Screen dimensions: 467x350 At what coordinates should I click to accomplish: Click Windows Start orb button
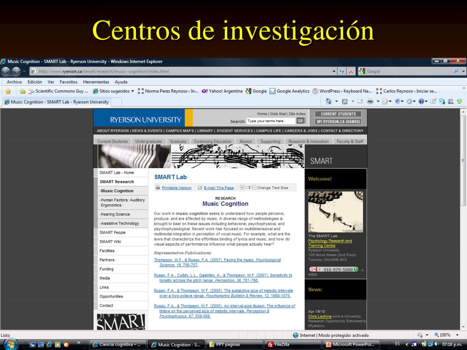(x=10, y=344)
